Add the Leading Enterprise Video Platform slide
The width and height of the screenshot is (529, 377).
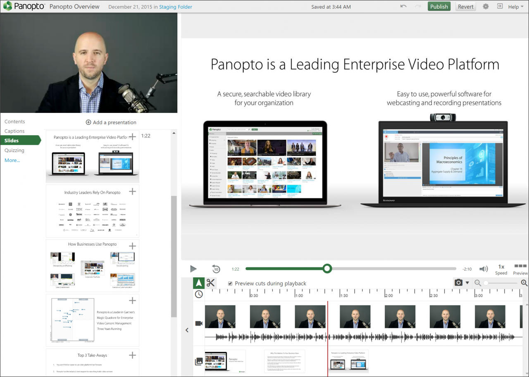click(132, 137)
